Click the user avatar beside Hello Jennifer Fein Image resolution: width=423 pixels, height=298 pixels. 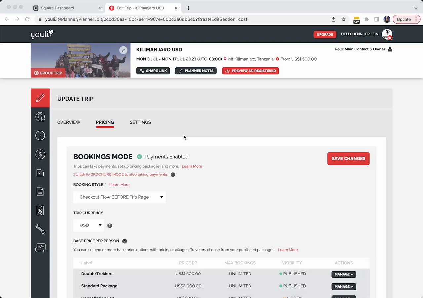387,34
